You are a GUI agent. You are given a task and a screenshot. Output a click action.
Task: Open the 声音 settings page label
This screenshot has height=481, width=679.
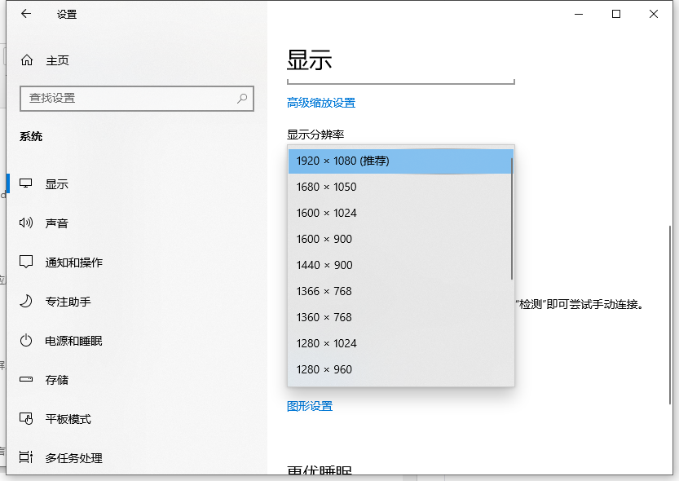pyautogui.click(x=57, y=223)
